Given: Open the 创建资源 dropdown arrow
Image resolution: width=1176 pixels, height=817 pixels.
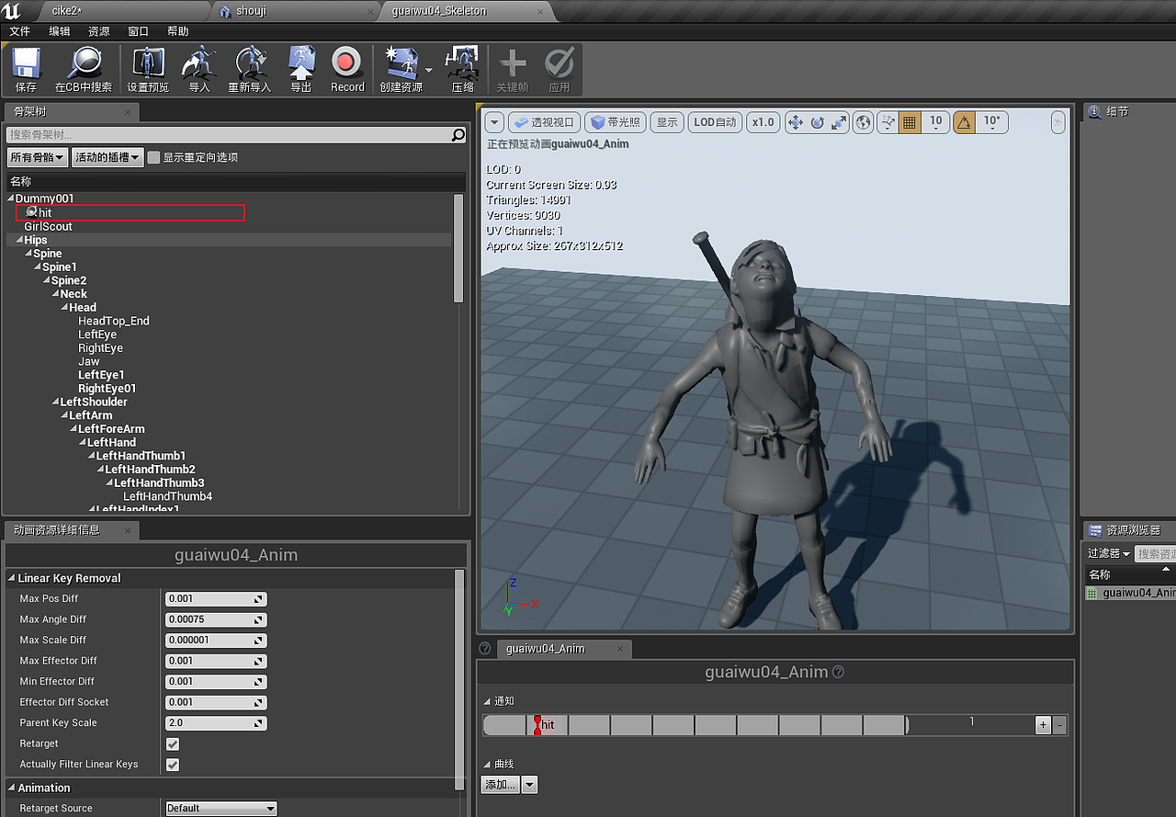Looking at the screenshot, I should 429,70.
